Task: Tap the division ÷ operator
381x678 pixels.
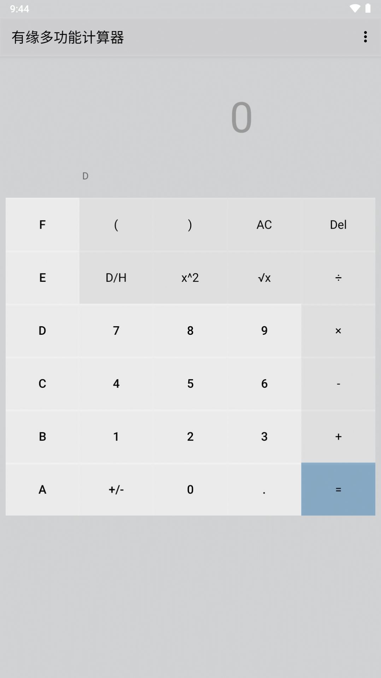Action: coord(338,277)
